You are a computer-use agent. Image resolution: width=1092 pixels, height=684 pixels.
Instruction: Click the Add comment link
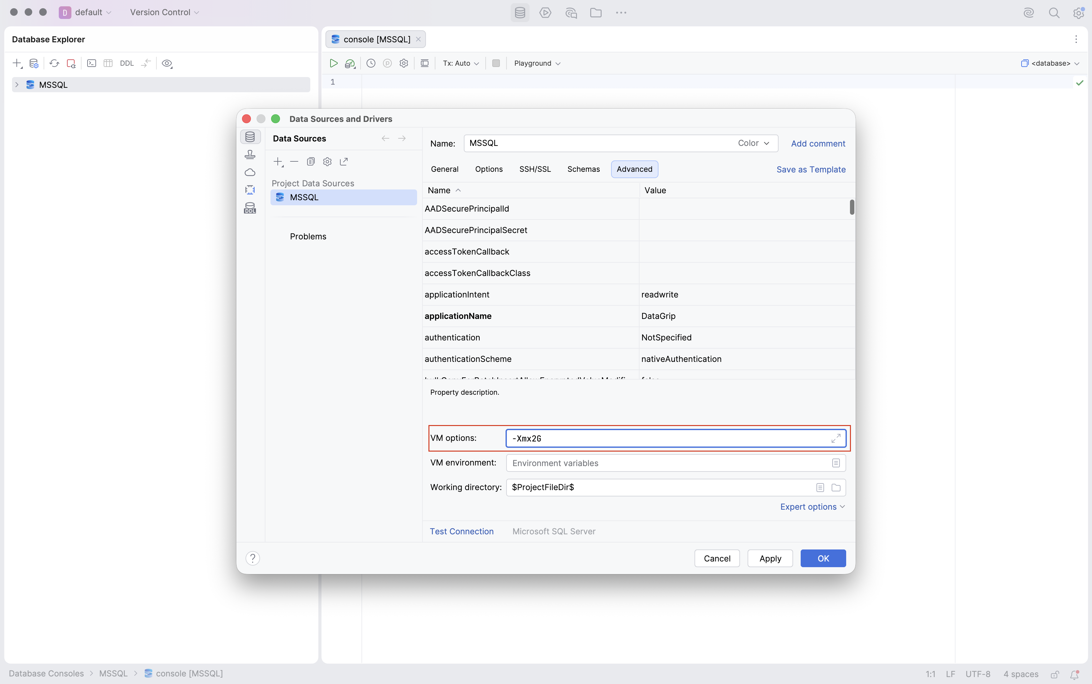point(818,143)
